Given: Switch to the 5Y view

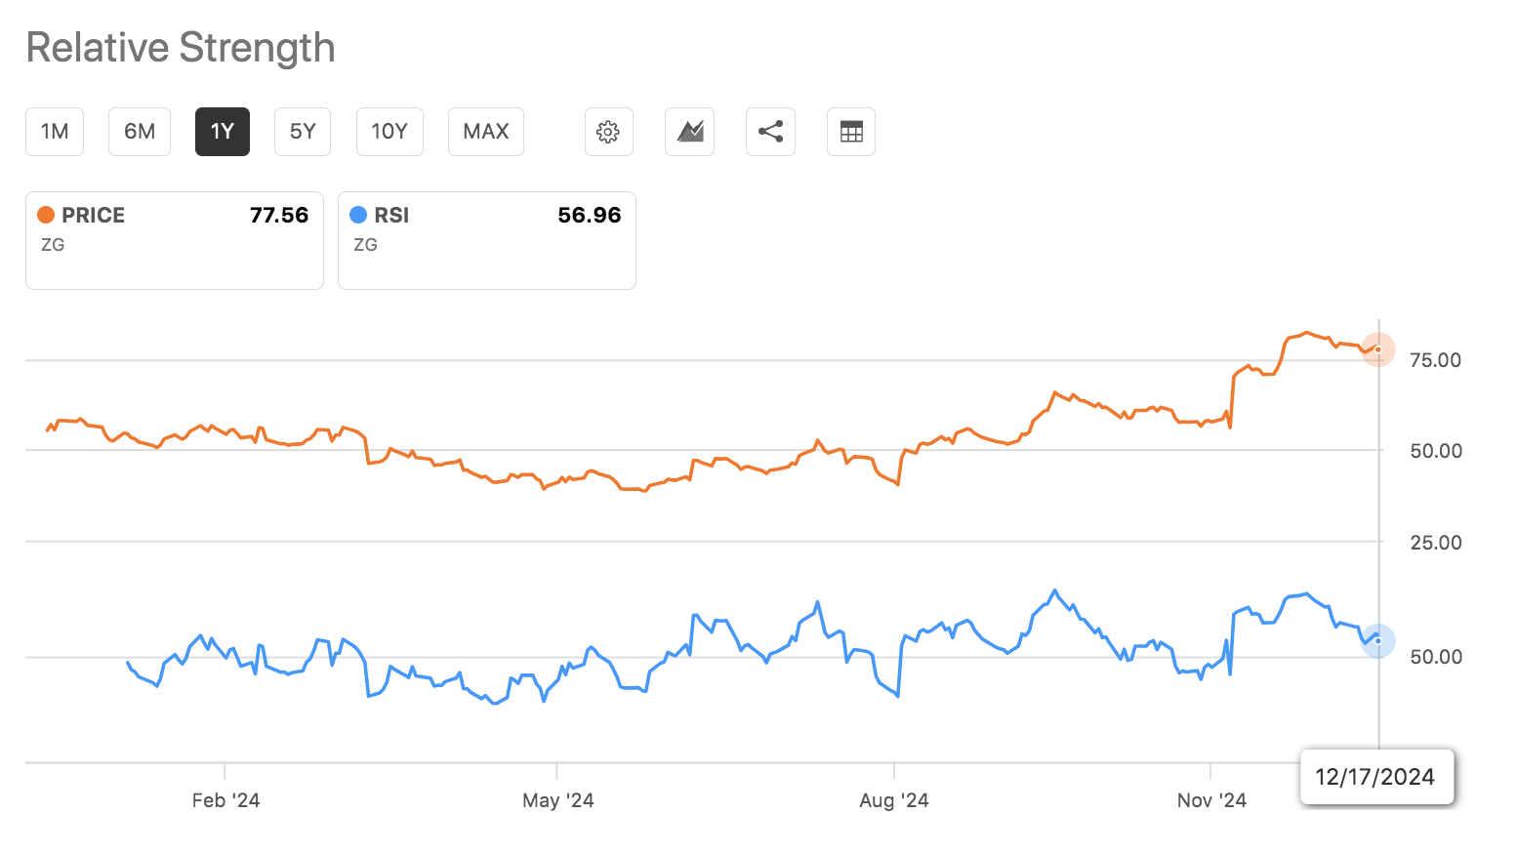Looking at the screenshot, I should [x=302, y=131].
